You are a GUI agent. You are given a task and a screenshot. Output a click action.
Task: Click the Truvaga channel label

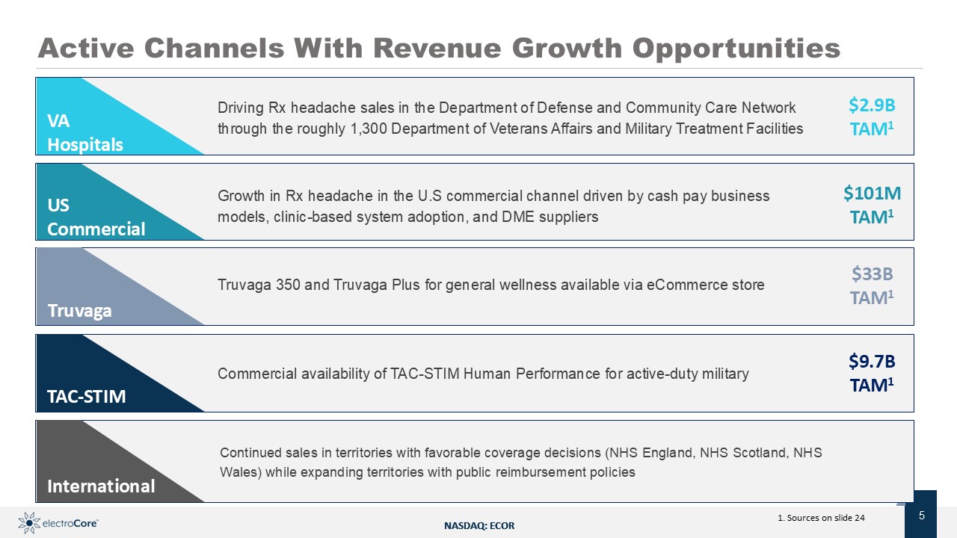click(79, 311)
